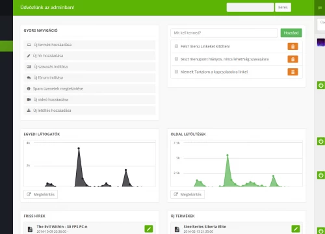Select 'Új hír hozzáadása' in quick navigation
The height and width of the screenshot is (234, 325).
pyautogui.click(x=90, y=56)
